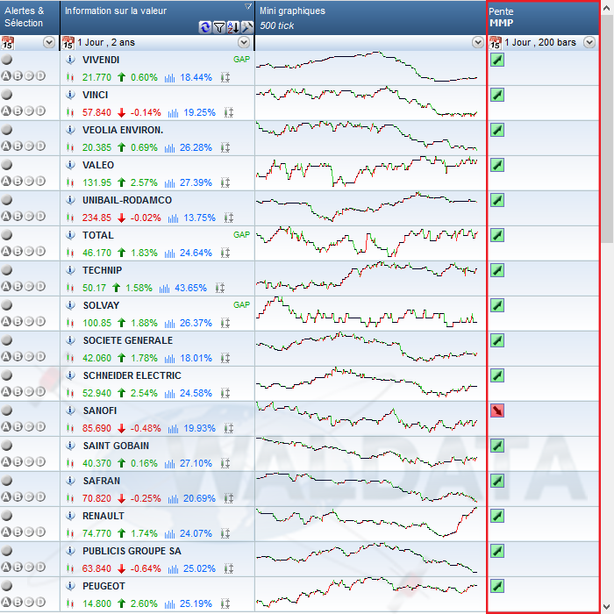Image resolution: width=614 pixels, height=614 pixels.
Task: Open the RENAULT mini chart
Action: pyautogui.click(x=367, y=522)
